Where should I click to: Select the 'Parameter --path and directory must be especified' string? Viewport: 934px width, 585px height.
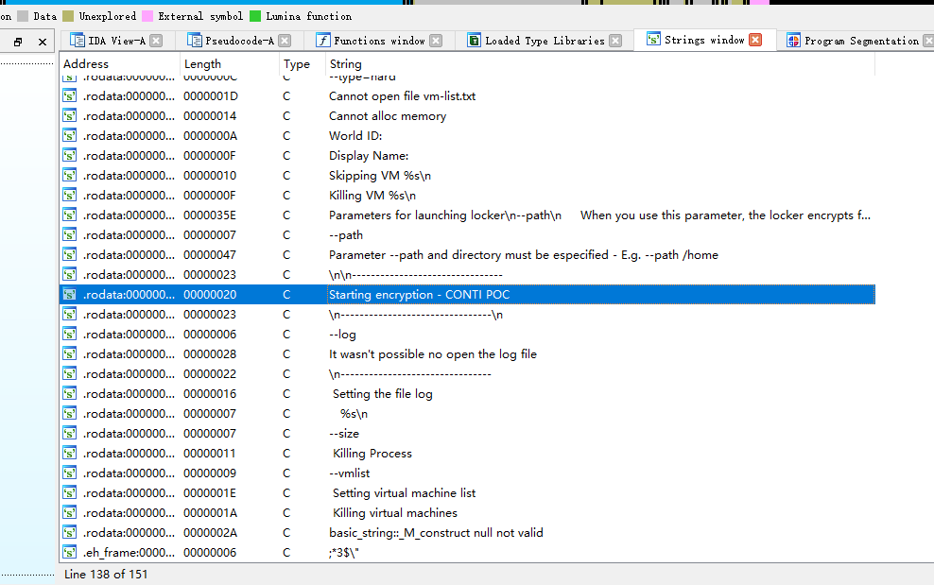coord(524,255)
